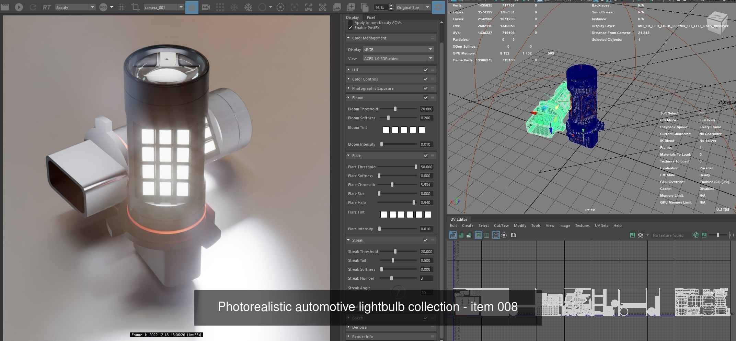This screenshot has height=341, width=736.
Task: Click the picture-in-frame region icon
Action: [309, 7]
